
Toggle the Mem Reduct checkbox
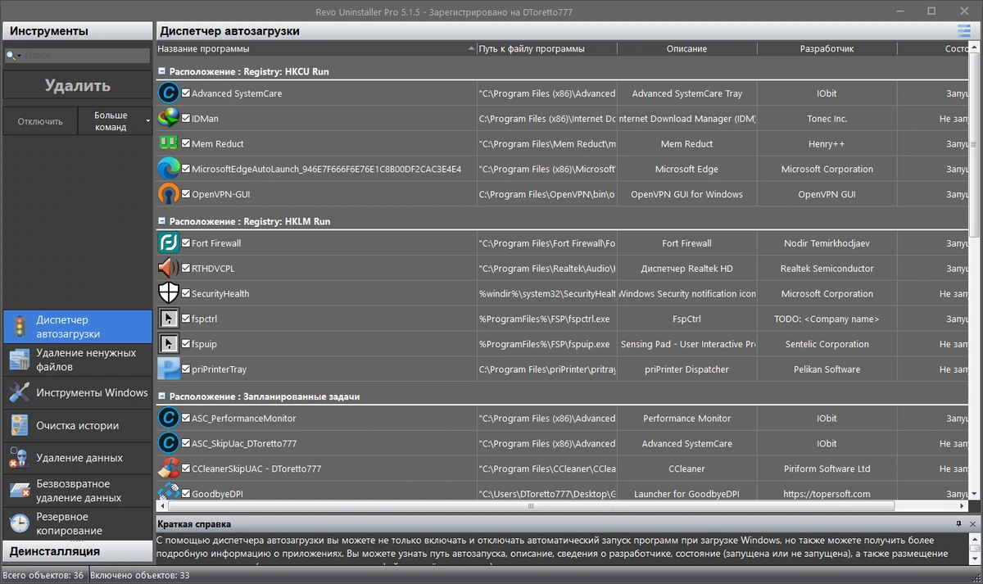point(186,143)
